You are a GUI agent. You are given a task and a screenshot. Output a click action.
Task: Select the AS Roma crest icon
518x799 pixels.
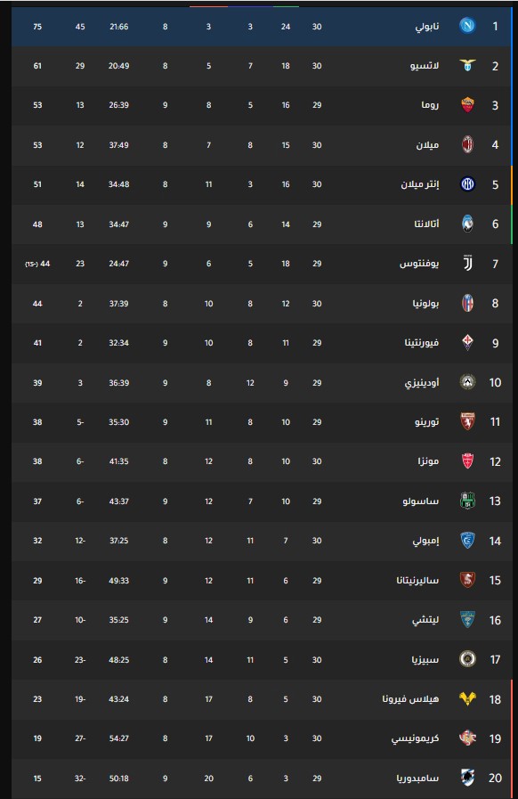click(x=467, y=105)
